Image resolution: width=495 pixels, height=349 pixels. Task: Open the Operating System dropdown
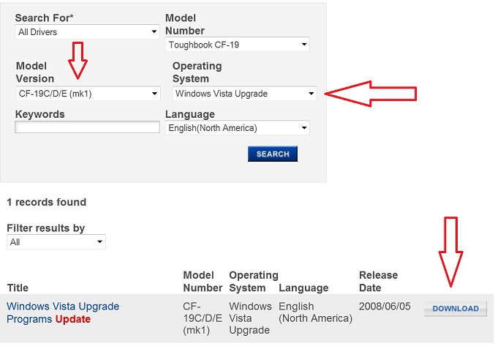pos(245,94)
